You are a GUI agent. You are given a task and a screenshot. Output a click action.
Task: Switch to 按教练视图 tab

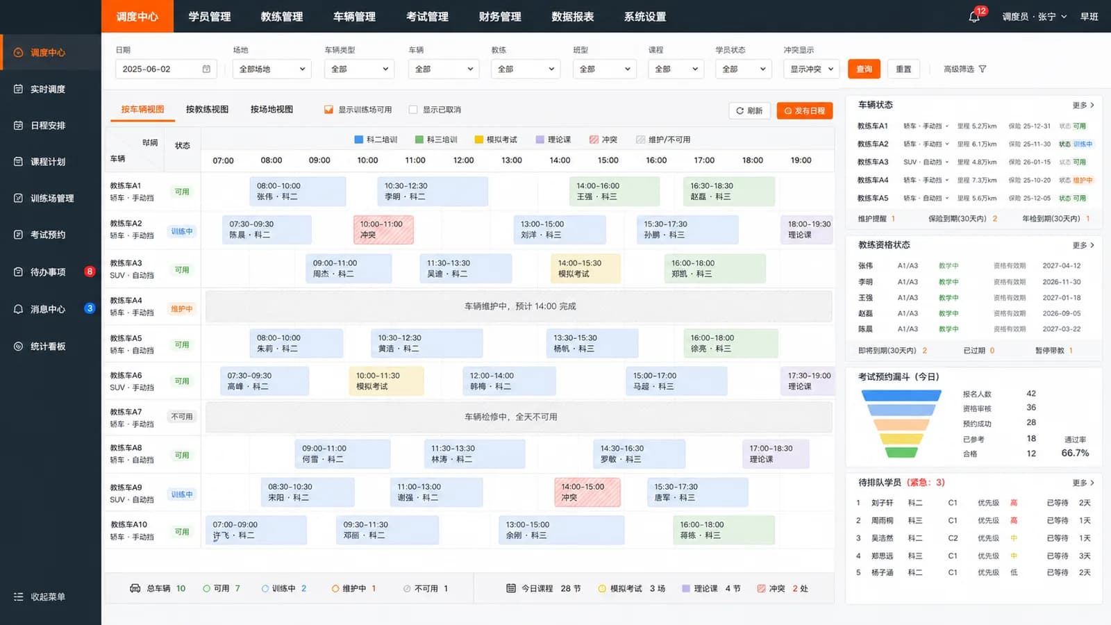coord(207,110)
